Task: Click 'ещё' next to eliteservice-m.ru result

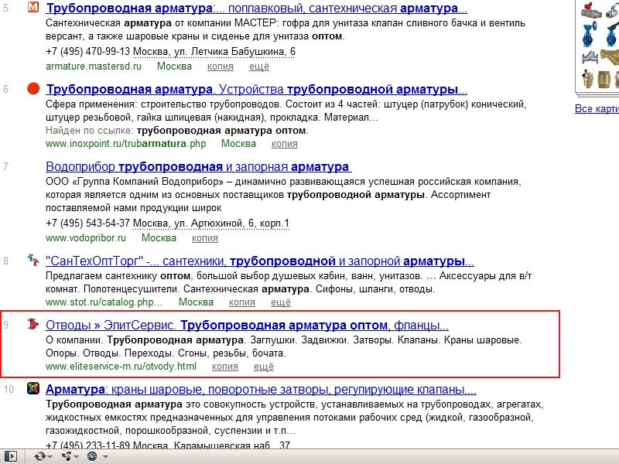Action: pos(264,366)
